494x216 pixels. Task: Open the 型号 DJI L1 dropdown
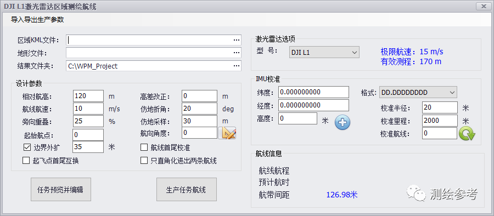pyautogui.click(x=324, y=52)
